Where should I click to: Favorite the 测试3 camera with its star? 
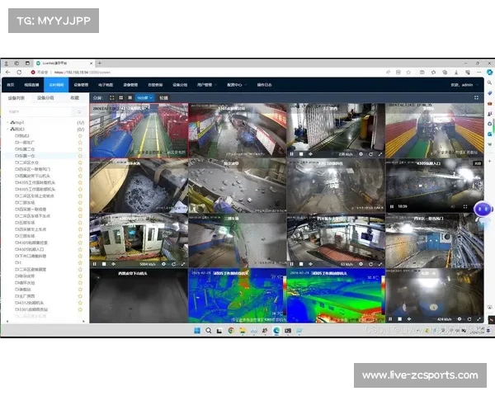coord(80,136)
